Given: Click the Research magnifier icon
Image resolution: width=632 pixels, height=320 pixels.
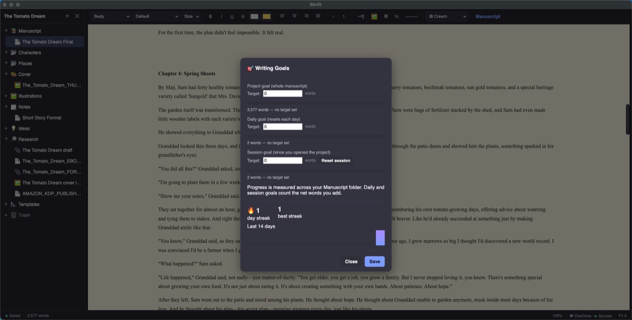Looking at the screenshot, I should (x=14, y=139).
